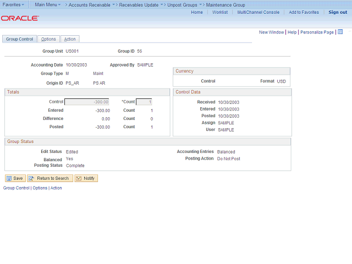This screenshot has height=264, width=352.
Task: Switch to the Action tab
Action: tap(70, 39)
